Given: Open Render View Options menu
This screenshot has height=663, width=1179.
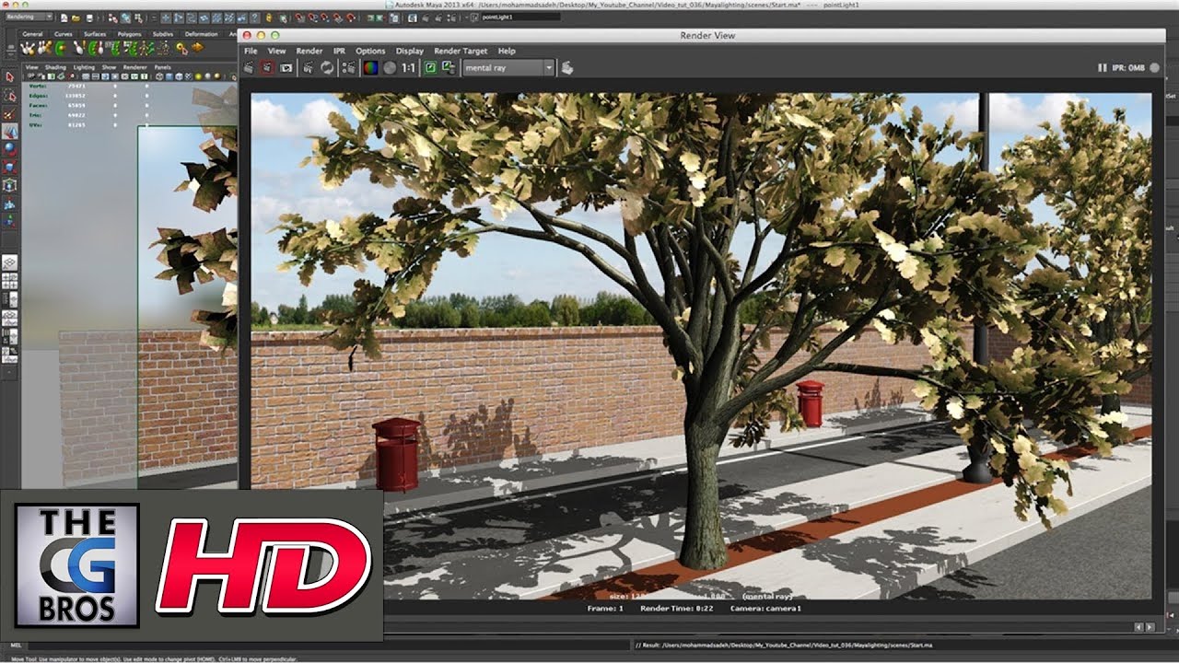Looking at the screenshot, I should point(370,51).
